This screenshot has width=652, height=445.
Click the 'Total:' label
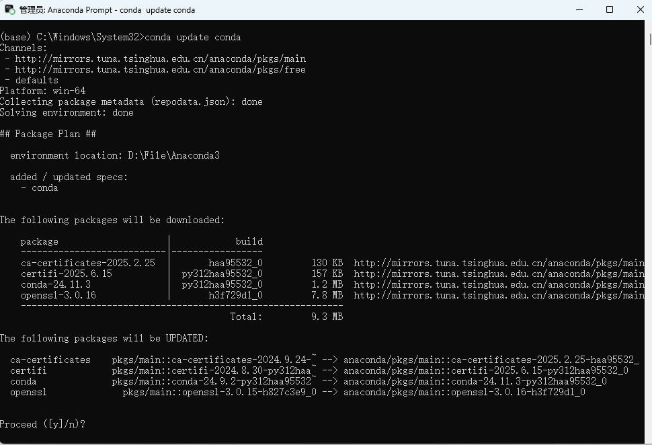[x=246, y=317]
